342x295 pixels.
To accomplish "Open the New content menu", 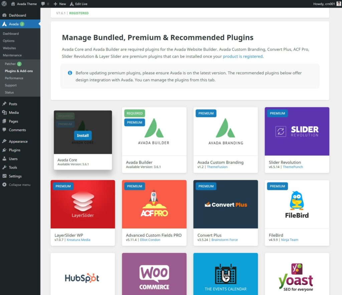I will tap(60, 4).
